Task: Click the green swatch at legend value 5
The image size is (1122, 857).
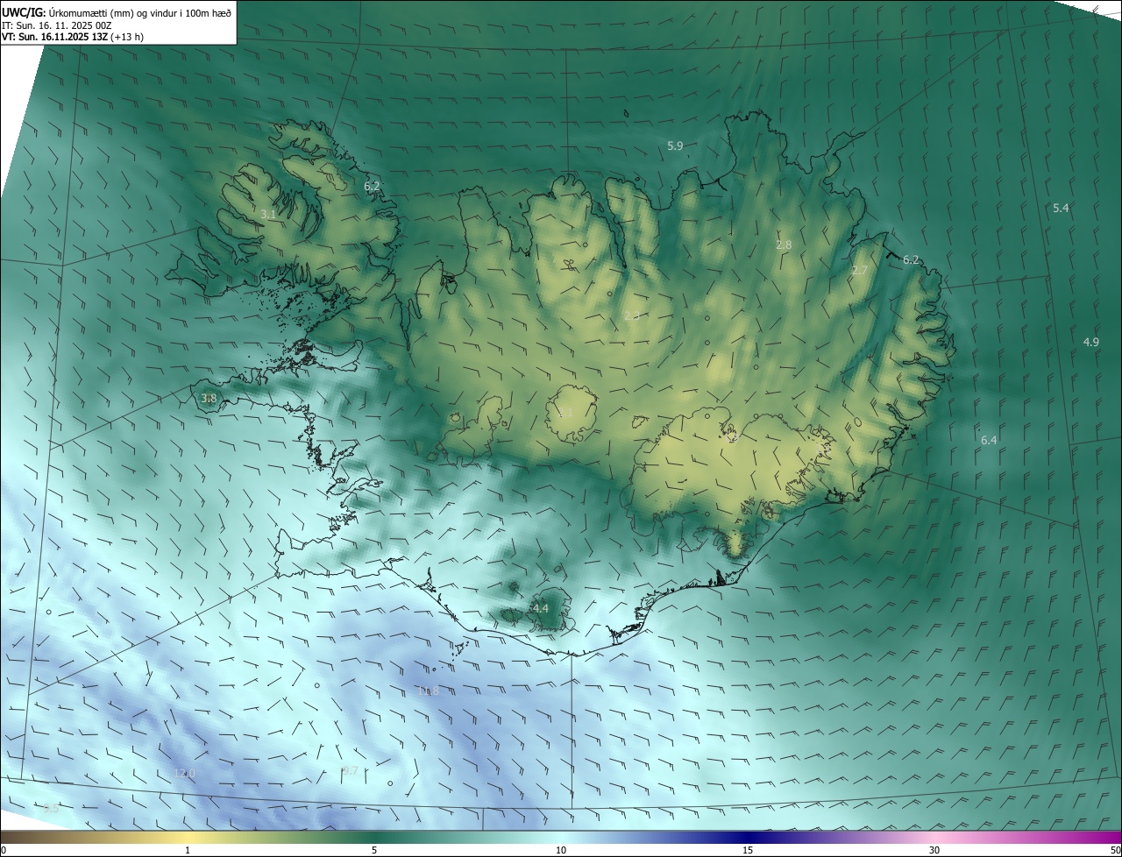Action: (374, 837)
